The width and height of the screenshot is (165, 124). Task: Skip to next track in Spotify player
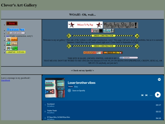146,95
